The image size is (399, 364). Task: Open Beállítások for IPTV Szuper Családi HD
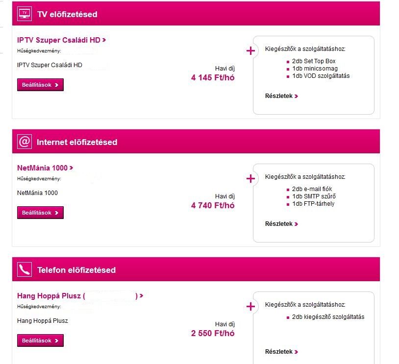[x=40, y=85]
